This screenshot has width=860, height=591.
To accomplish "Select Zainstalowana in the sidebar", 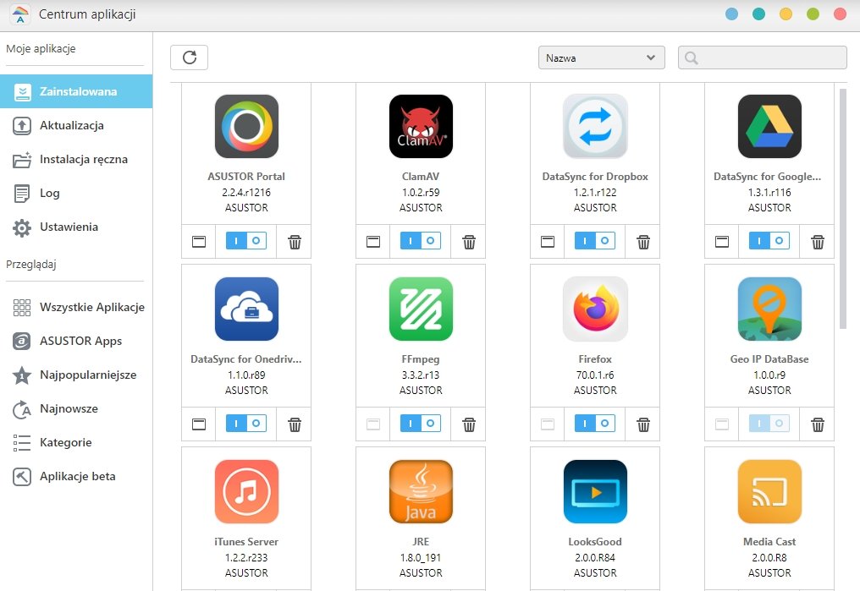I will tap(76, 91).
